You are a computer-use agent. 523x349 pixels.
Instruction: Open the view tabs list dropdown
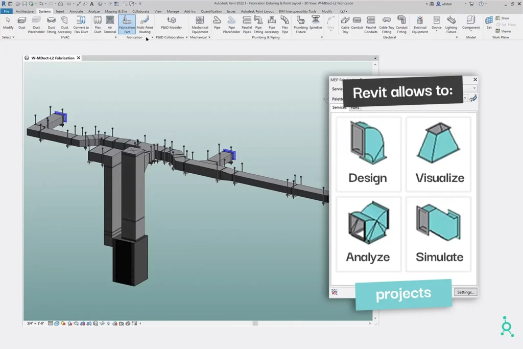[x=375, y=58]
